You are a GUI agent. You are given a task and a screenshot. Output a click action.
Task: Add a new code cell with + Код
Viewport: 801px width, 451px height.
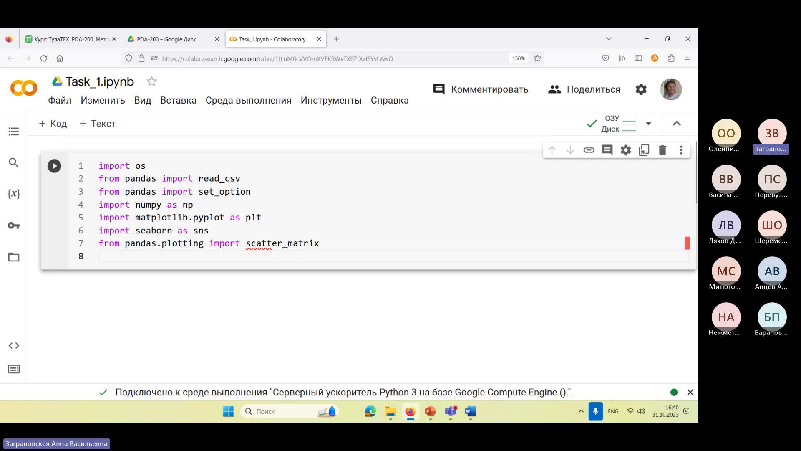pos(53,124)
